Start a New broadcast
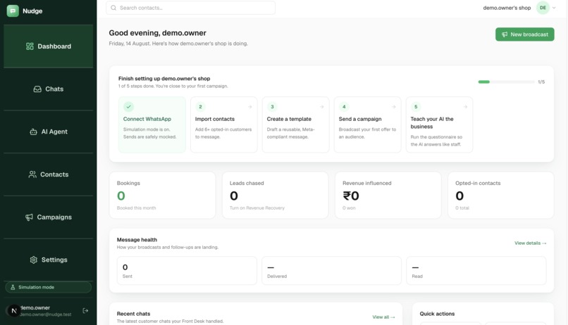The width and height of the screenshot is (568, 325). 524,34
